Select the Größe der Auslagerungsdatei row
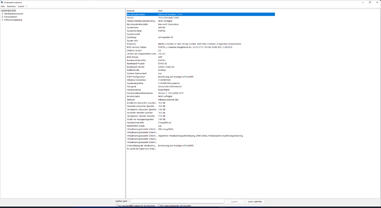 [201, 119]
